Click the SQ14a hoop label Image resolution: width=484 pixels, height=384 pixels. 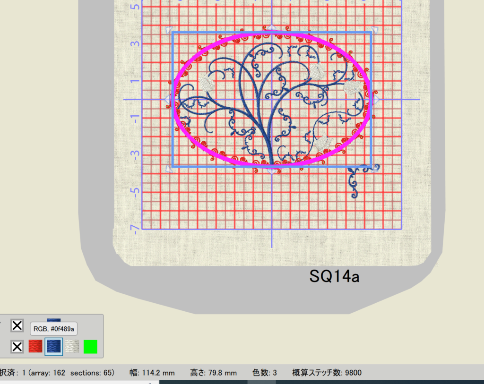pos(334,276)
